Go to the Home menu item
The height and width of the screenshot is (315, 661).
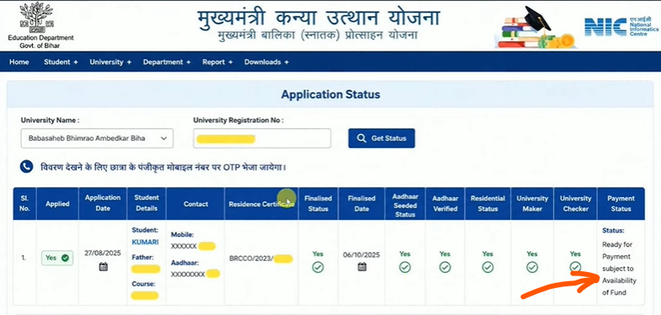point(19,62)
